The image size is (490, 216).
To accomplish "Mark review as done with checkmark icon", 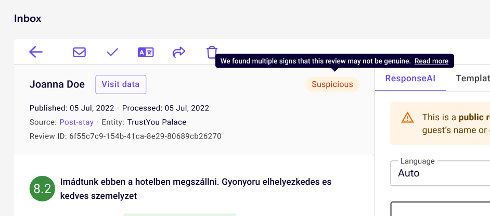I will tap(112, 52).
